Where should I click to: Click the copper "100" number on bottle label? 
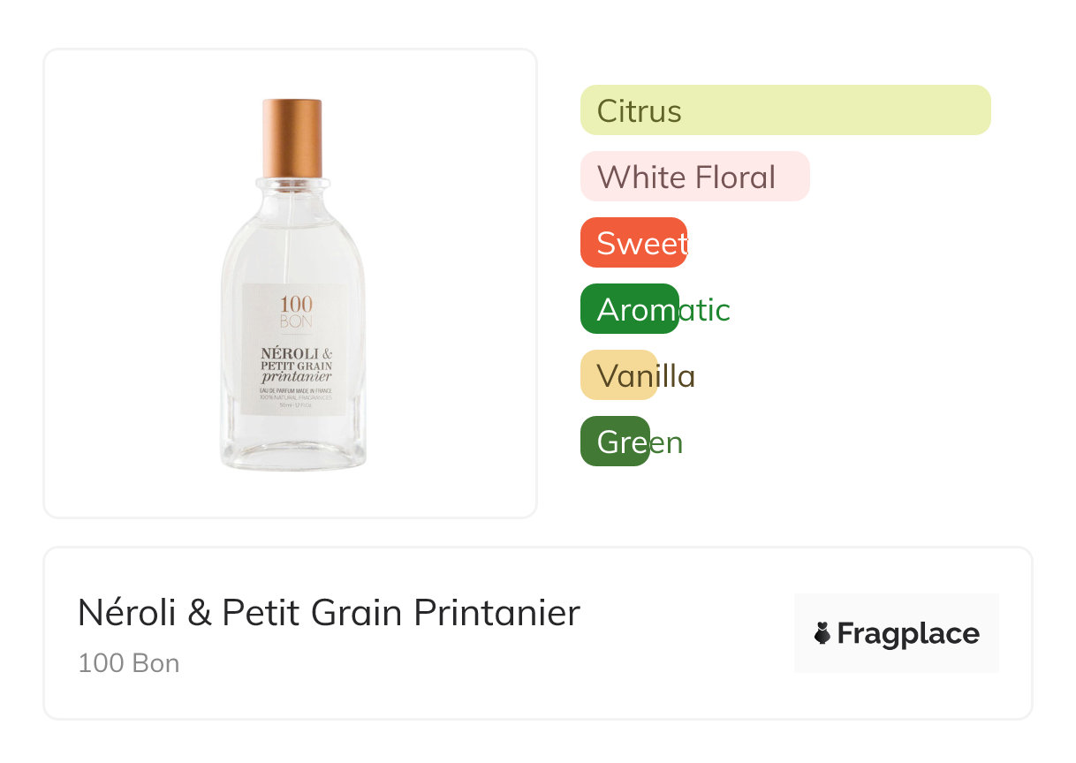tap(295, 303)
